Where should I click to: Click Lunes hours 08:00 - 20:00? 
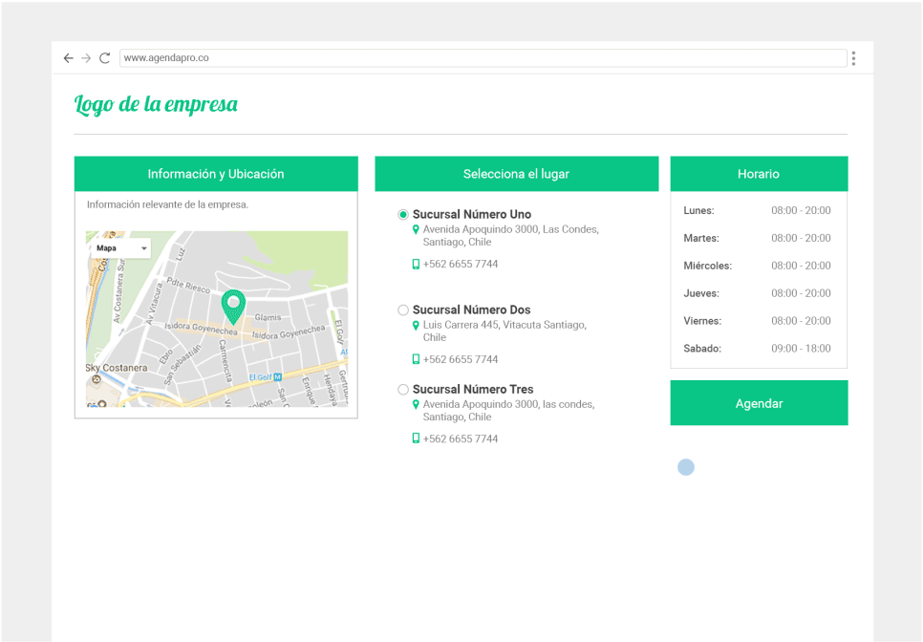(801, 211)
